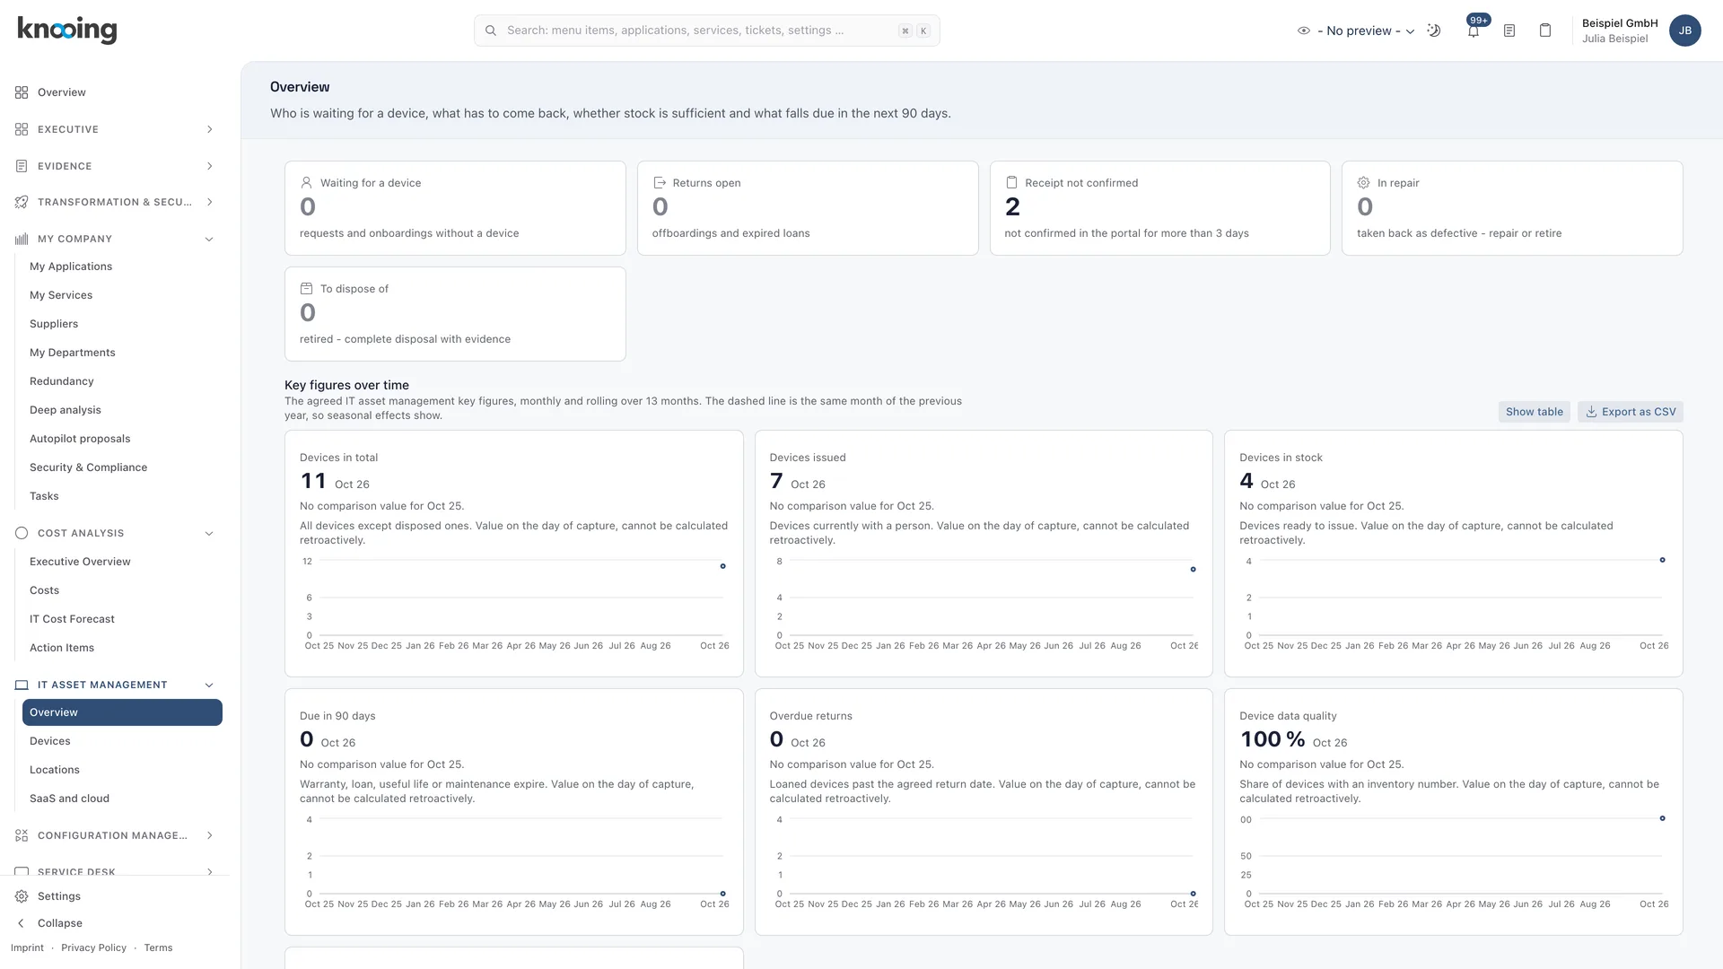Click the JB user avatar
This screenshot has height=969, width=1723.
[1684, 31]
